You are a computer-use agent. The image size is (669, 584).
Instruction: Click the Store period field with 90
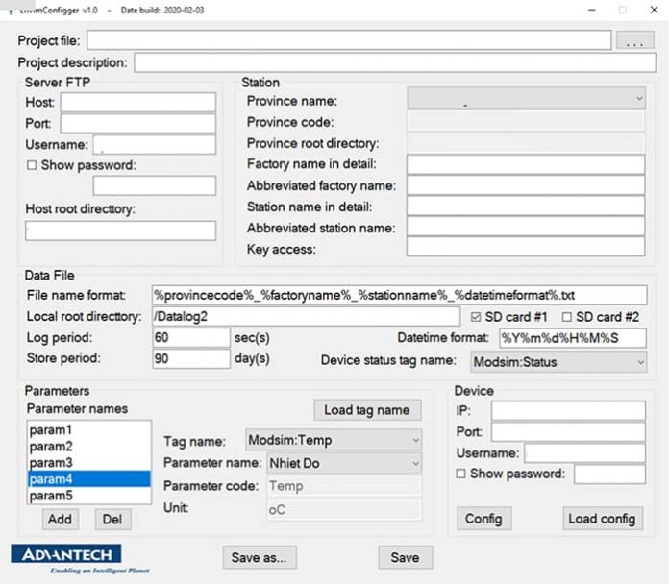(x=191, y=358)
